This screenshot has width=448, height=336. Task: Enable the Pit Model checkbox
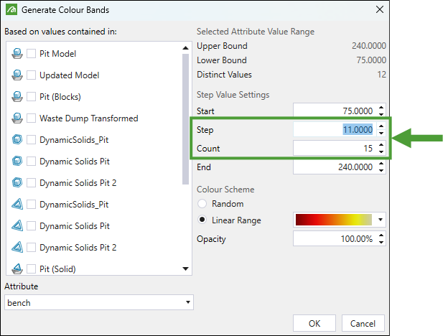32,54
